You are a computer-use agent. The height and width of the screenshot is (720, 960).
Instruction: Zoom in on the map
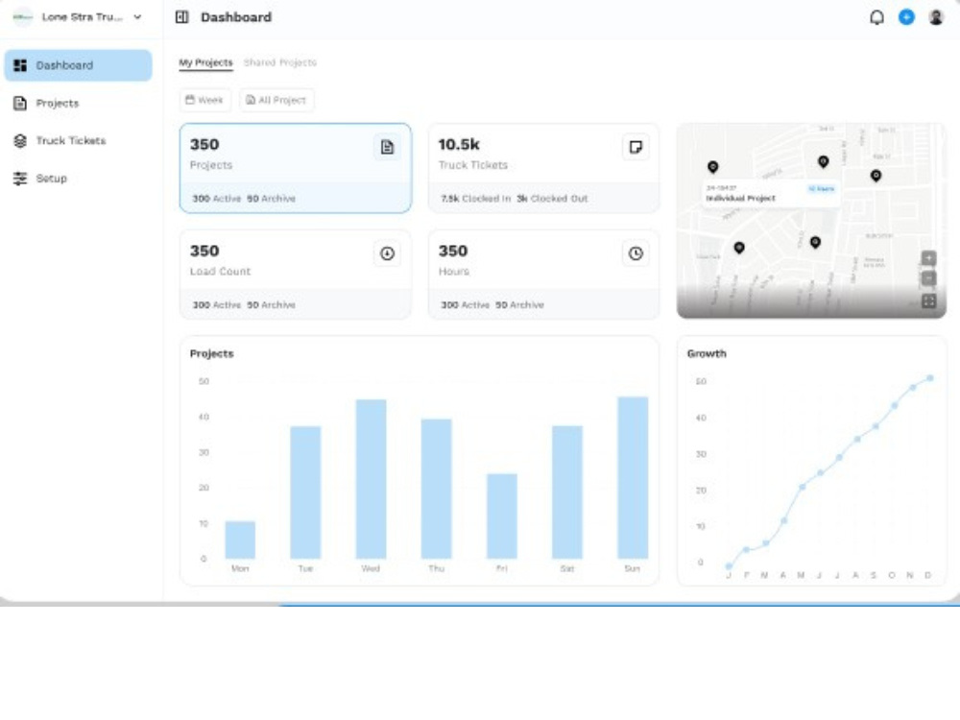point(928,258)
